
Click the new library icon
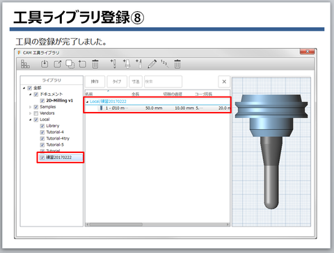click(x=82, y=64)
